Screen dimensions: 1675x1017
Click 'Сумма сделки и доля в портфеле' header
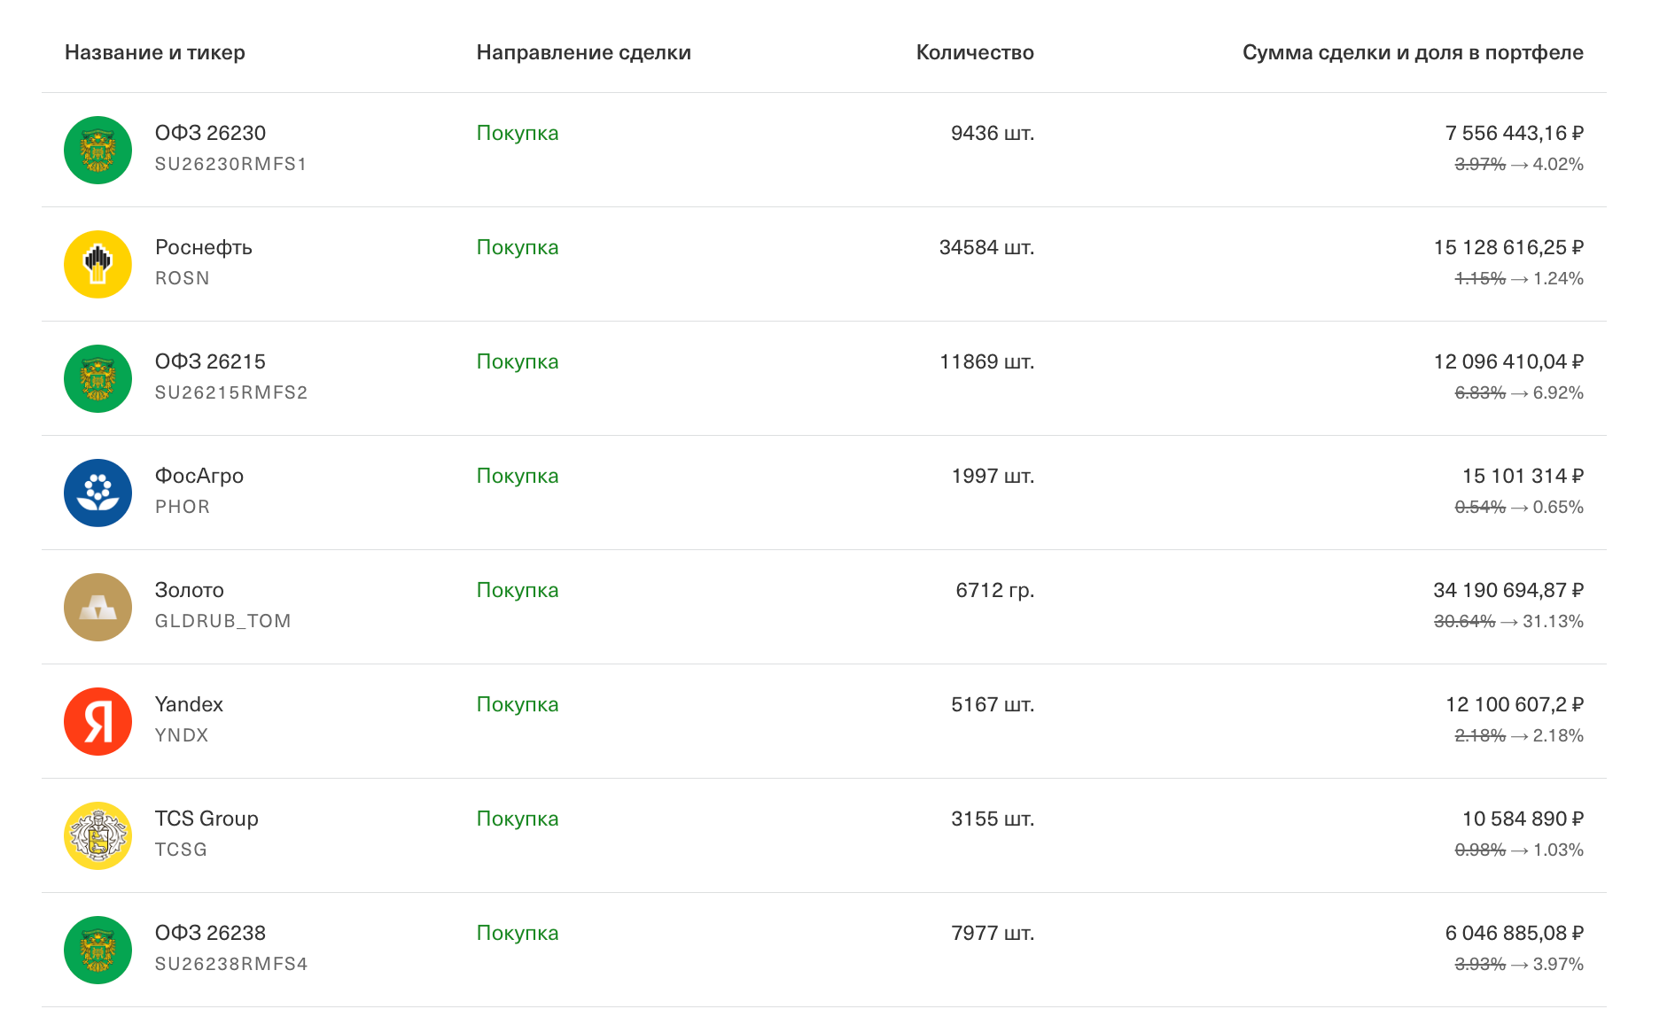1412,52
